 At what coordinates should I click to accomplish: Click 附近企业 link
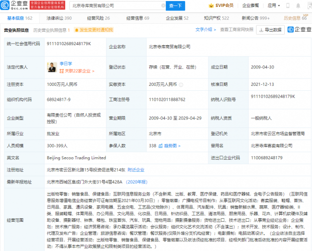136,170
